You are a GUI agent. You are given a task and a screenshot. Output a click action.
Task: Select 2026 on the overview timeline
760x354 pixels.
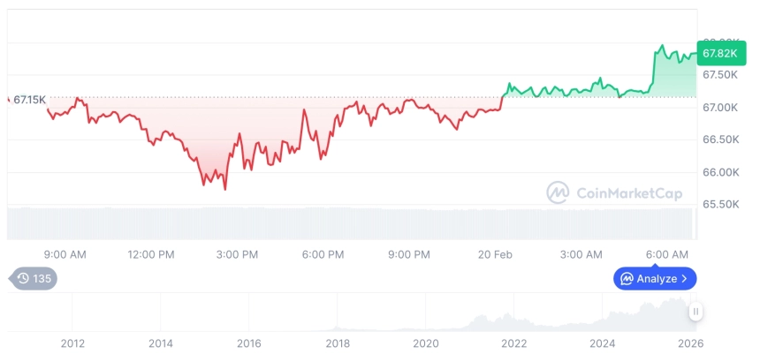690,343
